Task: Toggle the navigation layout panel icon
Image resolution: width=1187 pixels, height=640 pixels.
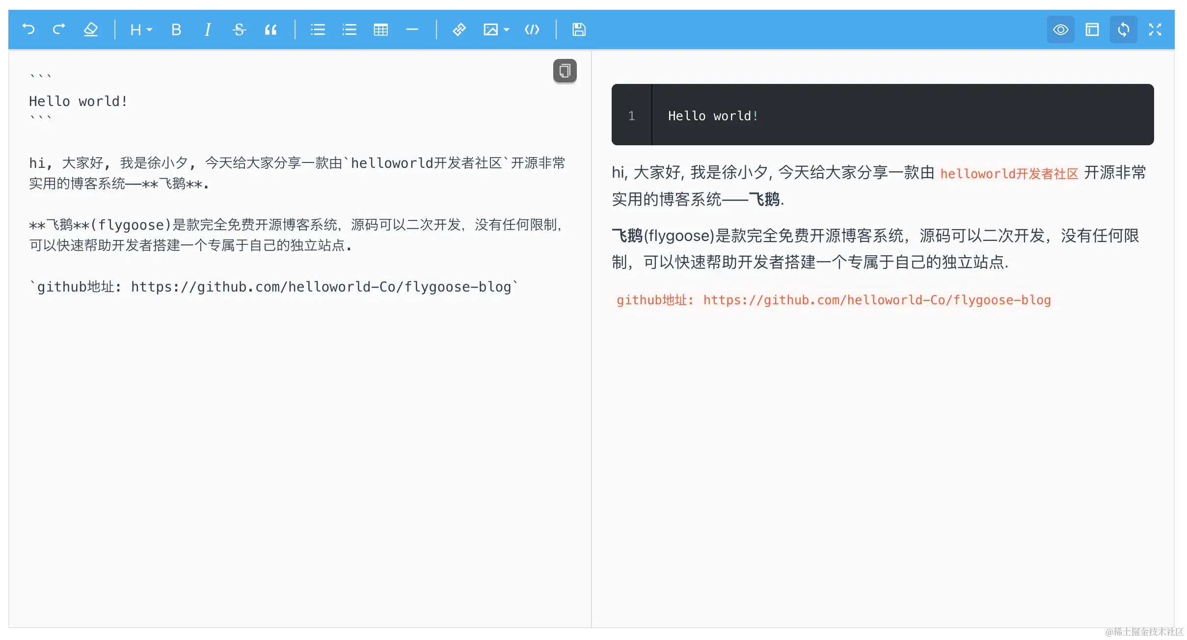Action: click(1092, 29)
